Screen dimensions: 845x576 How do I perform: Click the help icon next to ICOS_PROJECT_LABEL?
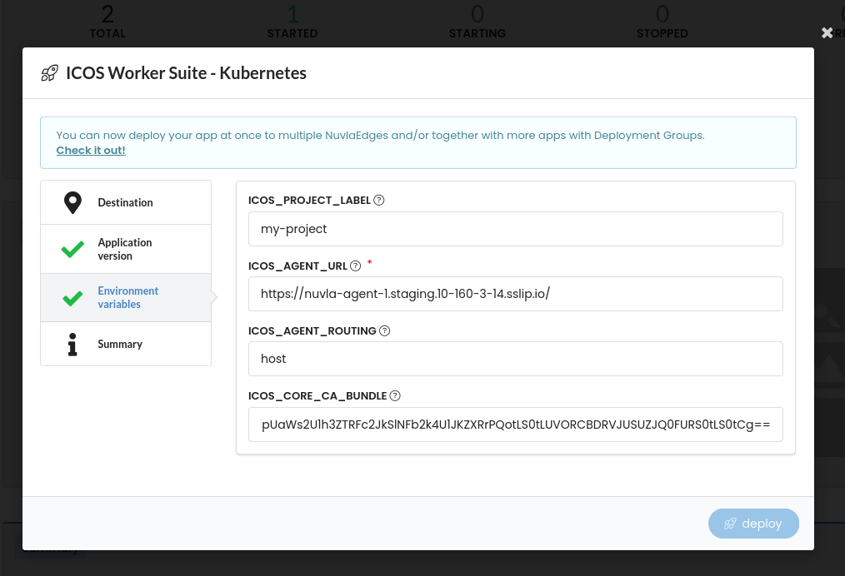[x=379, y=201]
